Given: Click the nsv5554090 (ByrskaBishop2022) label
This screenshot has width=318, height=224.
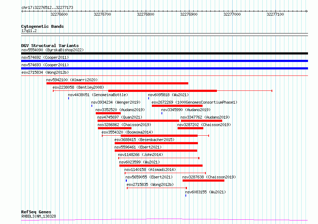Looking at the screenshot, I should click(53, 50).
